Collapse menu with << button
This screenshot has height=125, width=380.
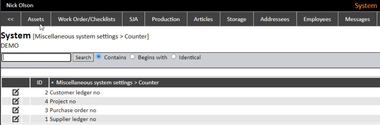[11, 19]
